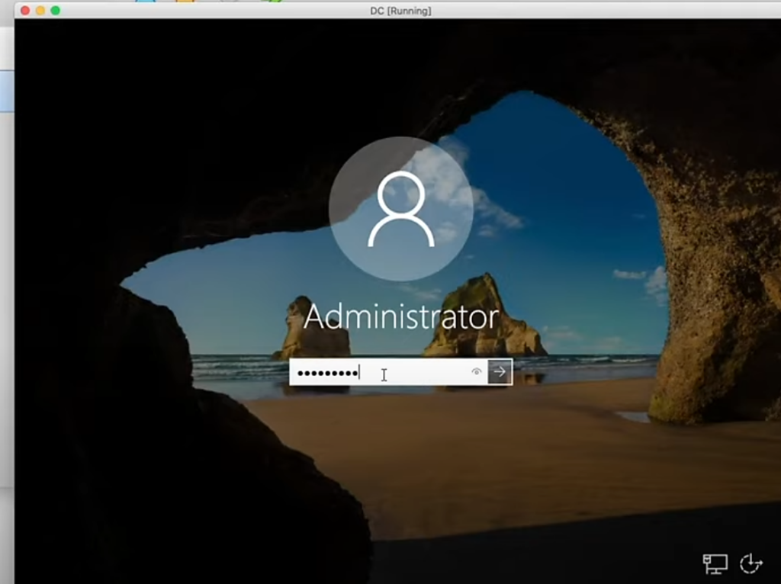The image size is (781, 584).
Task: Click the partially hidden blue icon above the window
Action: tap(145, 2)
